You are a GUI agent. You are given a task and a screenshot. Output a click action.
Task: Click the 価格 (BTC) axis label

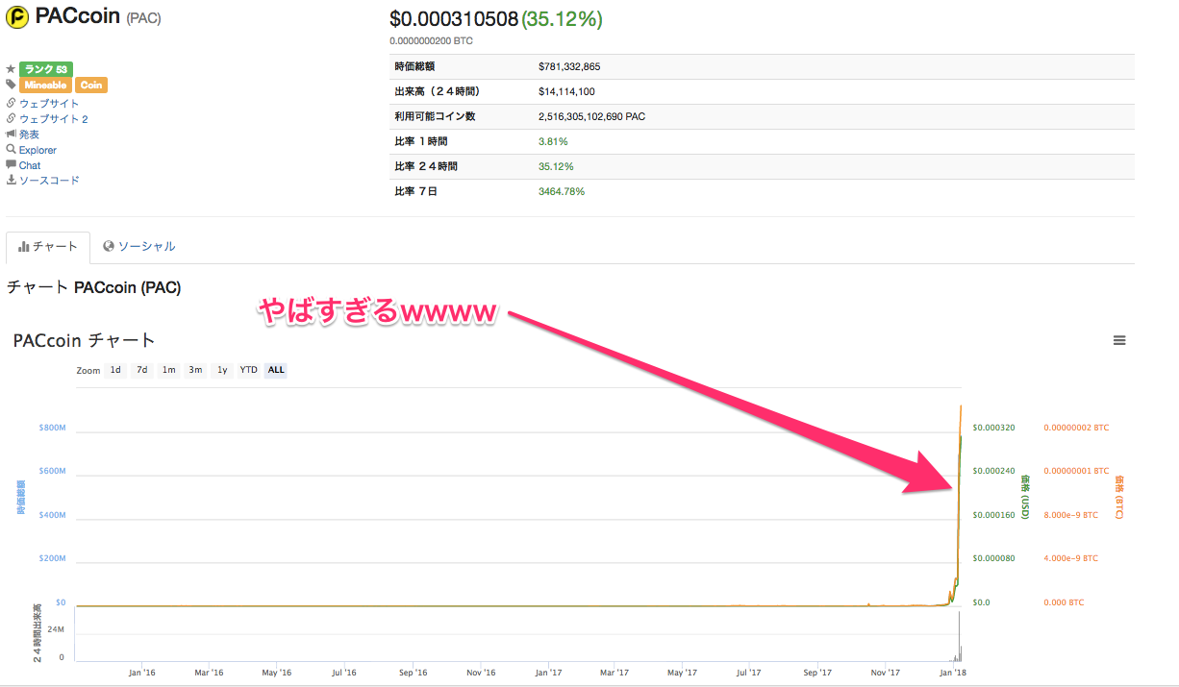tap(1118, 497)
